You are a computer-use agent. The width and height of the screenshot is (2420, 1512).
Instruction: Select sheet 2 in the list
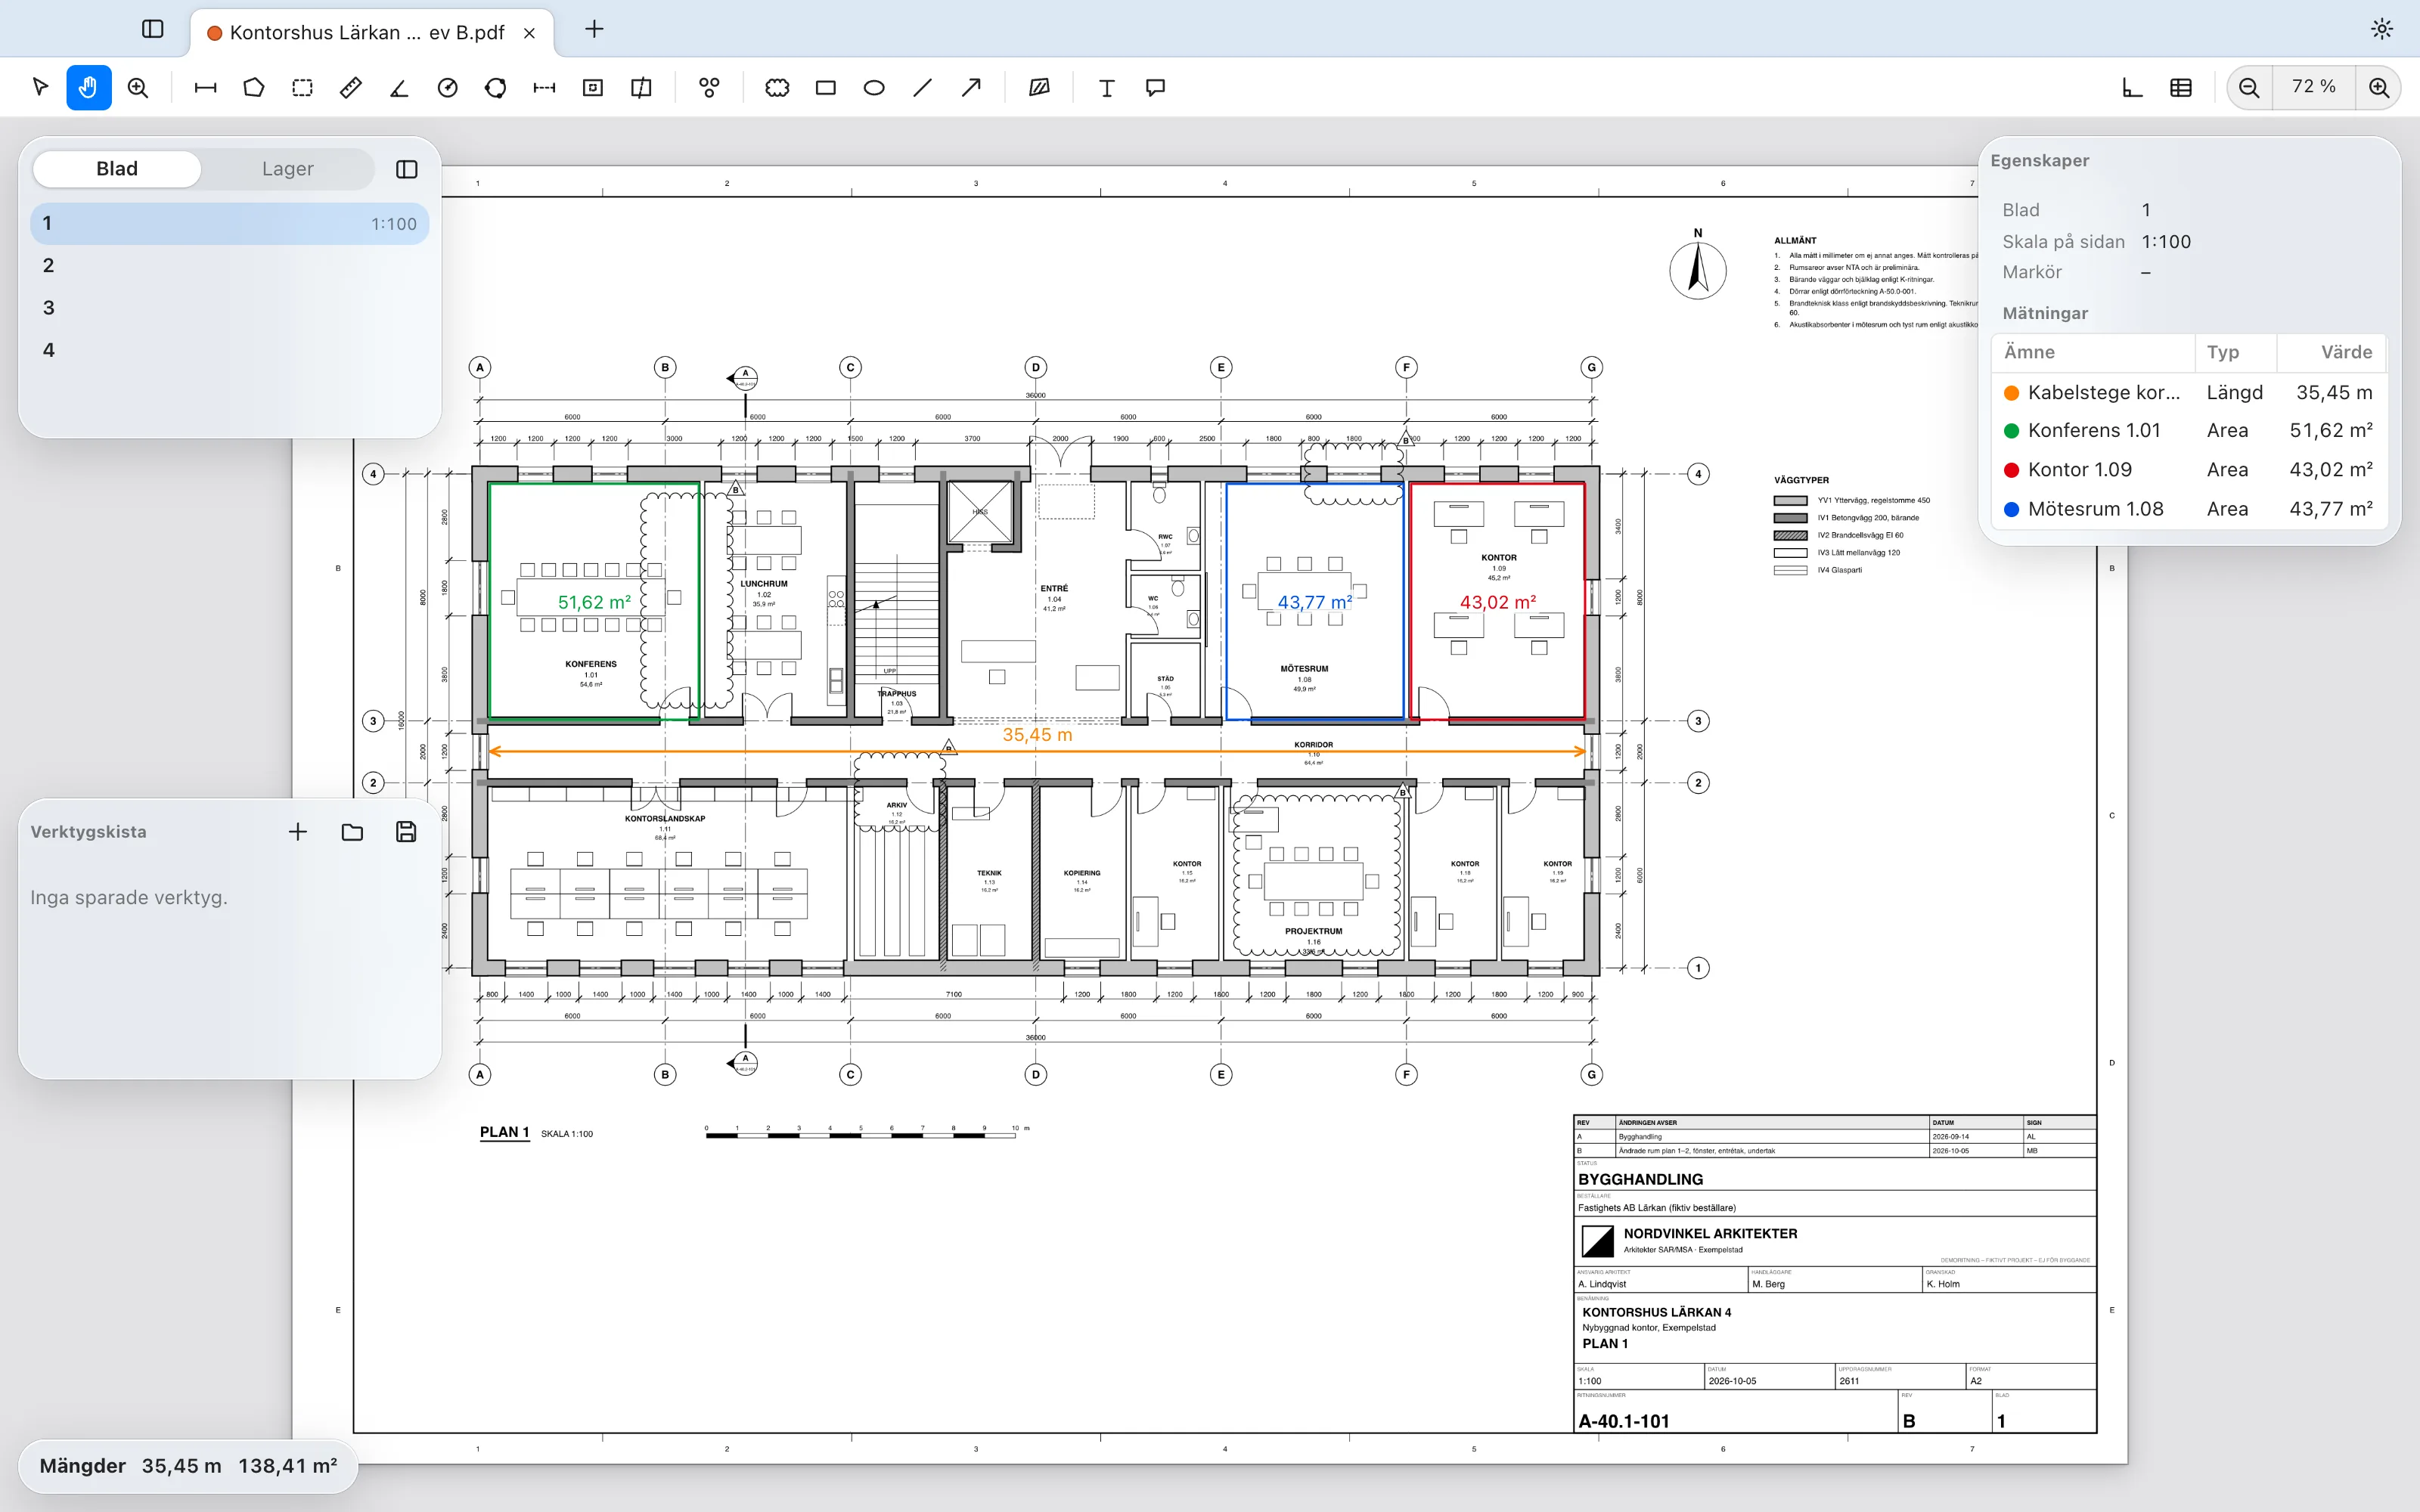pos(230,266)
